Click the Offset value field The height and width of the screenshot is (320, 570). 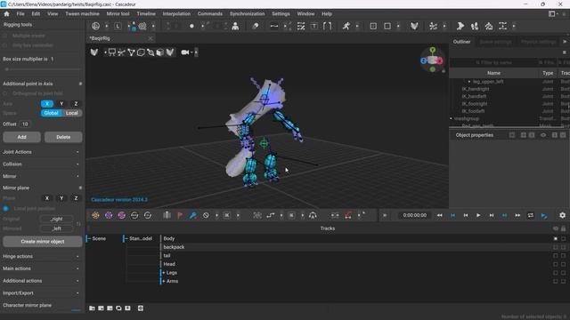[25, 124]
